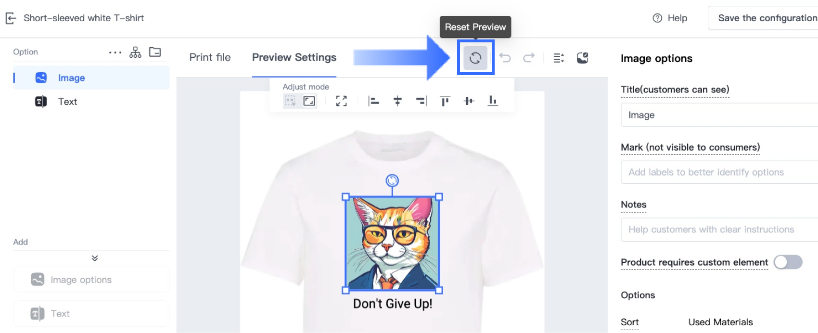818x333 pixels.
Task: Collapse the Add section with double chevron
Action: pos(95,258)
